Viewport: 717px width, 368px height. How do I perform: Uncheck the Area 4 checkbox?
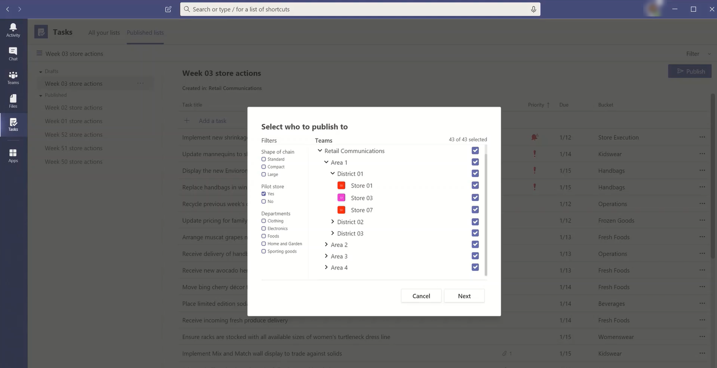475,267
